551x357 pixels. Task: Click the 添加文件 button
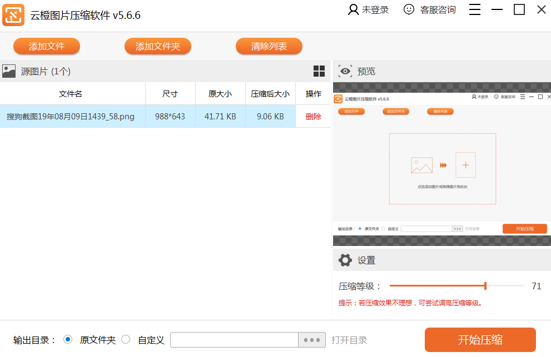click(x=47, y=46)
